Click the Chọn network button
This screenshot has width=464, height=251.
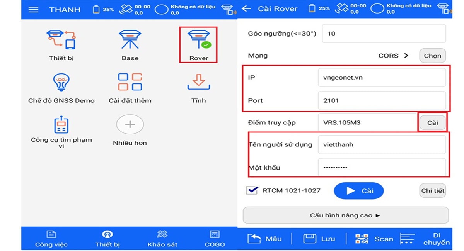[432, 56]
